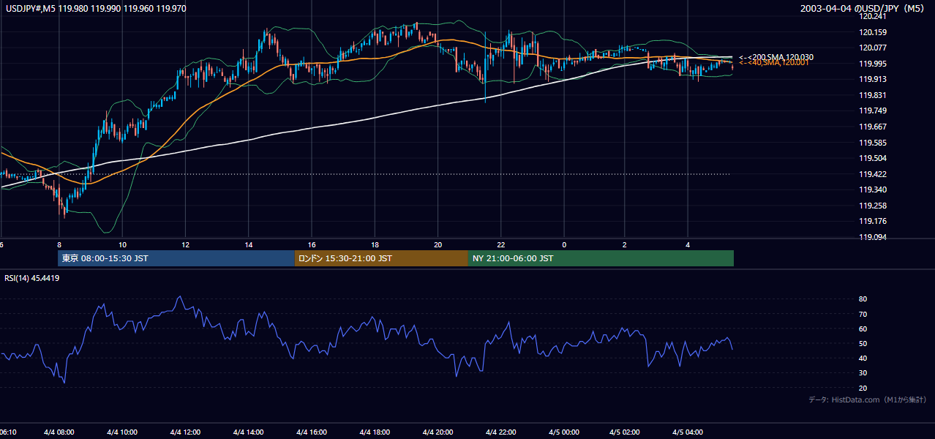Screen dimensions: 935x439
Task: Click hour label 10 under the price chart
Action: (x=122, y=244)
